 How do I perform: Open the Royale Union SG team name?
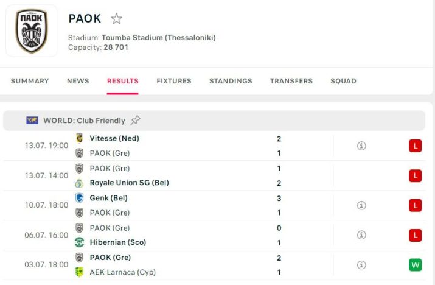tap(129, 183)
